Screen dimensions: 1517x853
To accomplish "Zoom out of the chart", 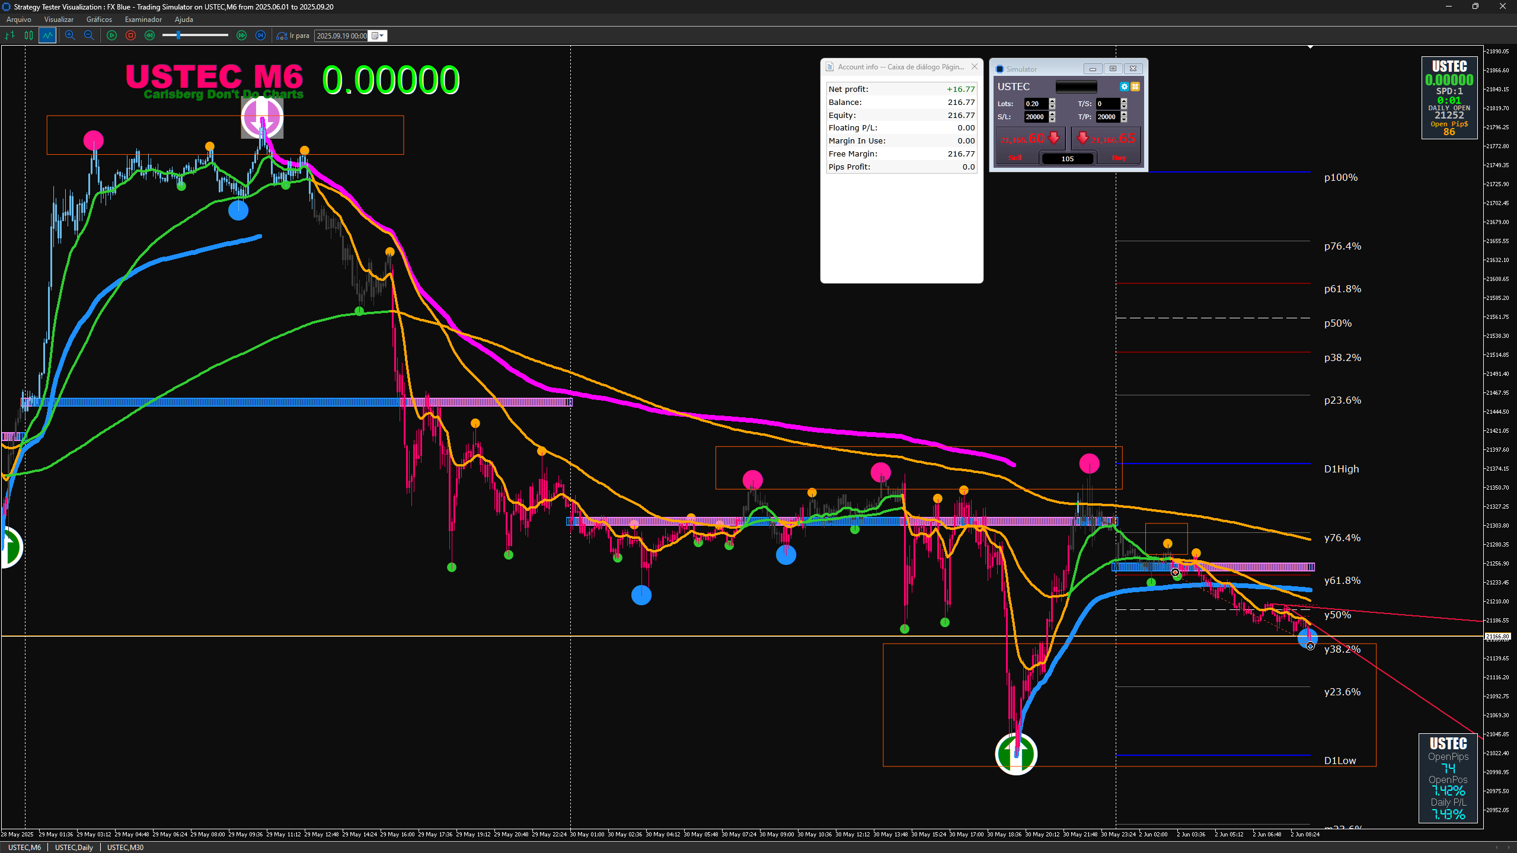I will click(x=89, y=36).
